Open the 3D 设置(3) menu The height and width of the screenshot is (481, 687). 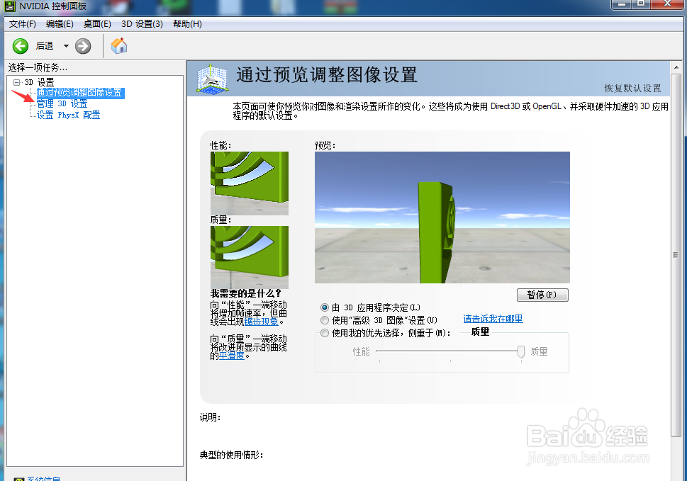point(142,24)
